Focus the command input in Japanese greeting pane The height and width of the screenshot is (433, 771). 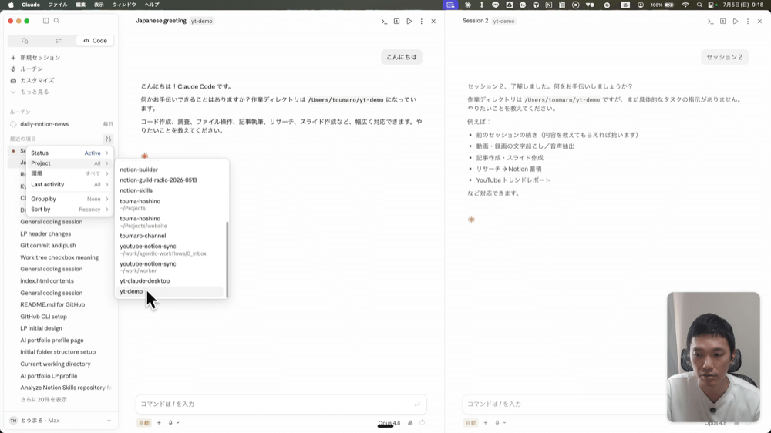[281, 404]
